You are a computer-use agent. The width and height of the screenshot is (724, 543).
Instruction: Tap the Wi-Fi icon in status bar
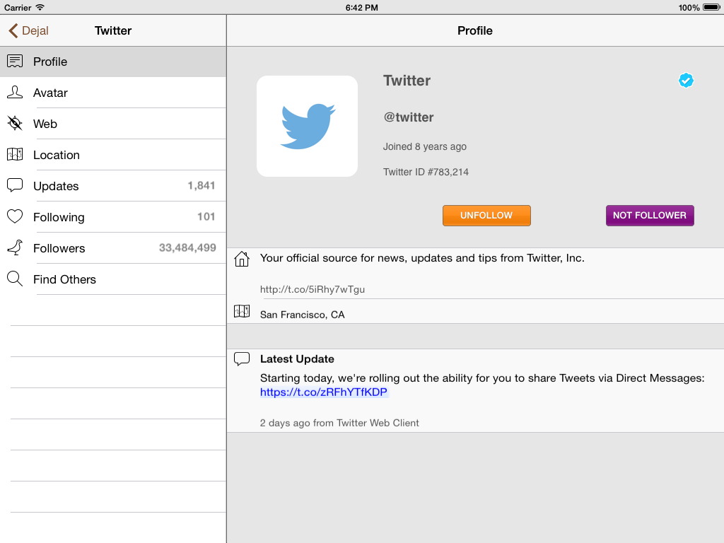[x=40, y=7]
